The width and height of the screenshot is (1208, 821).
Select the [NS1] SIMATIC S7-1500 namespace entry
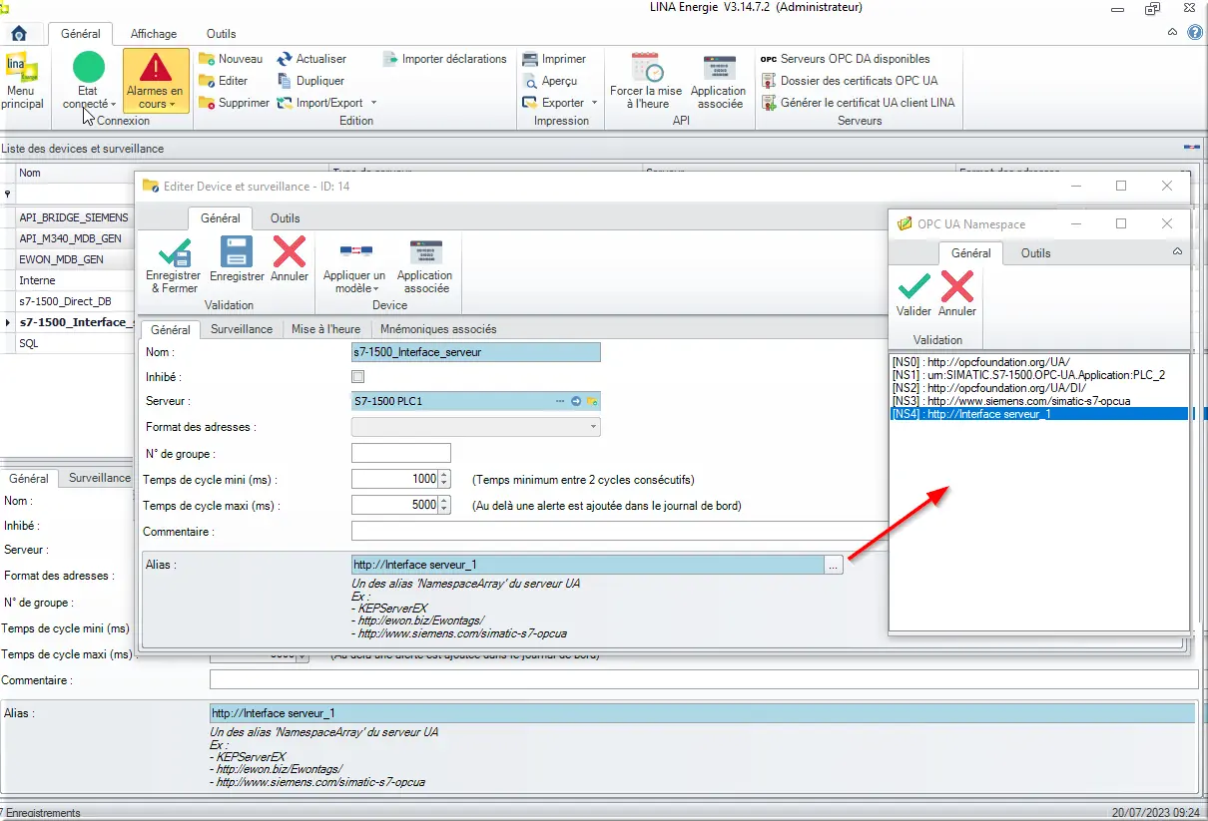click(x=1038, y=375)
